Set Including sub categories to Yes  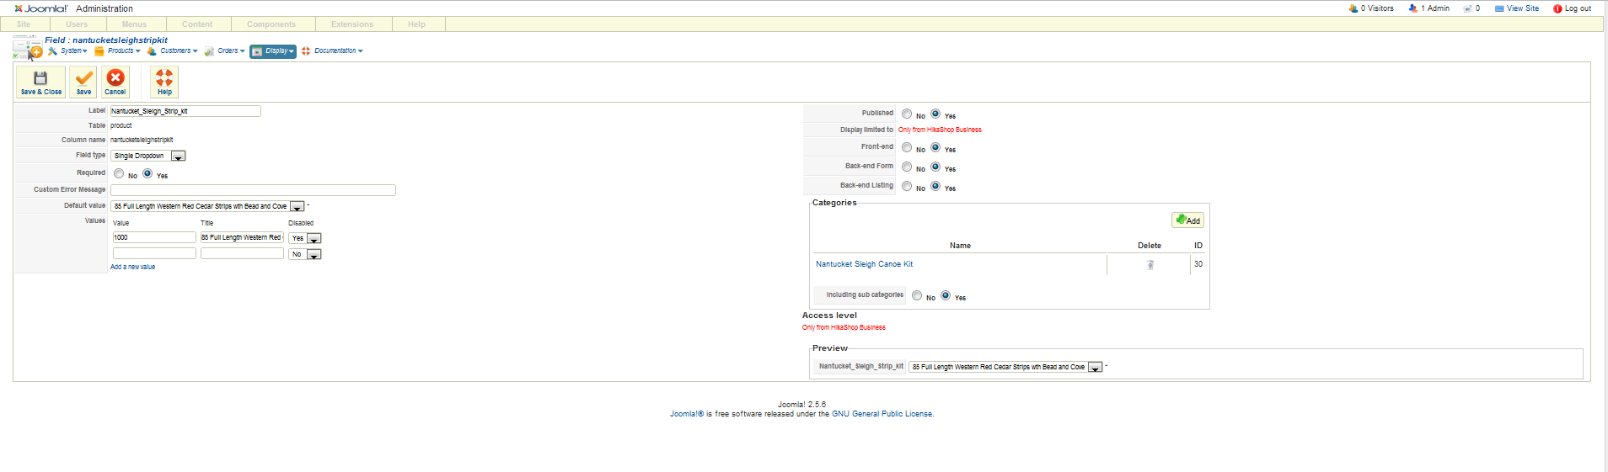pos(946,295)
